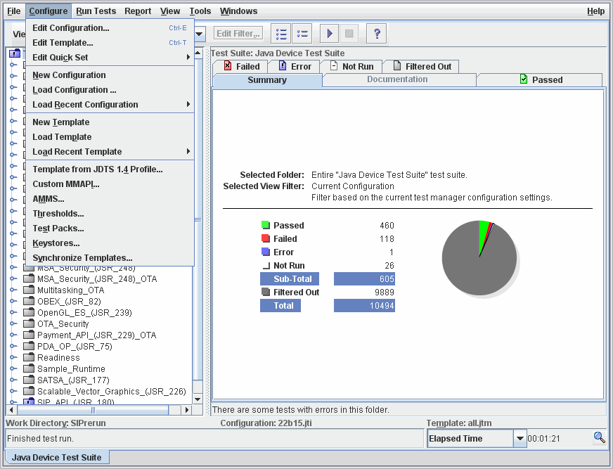Open AMMS... menu item
The width and height of the screenshot is (613, 469).
point(110,199)
